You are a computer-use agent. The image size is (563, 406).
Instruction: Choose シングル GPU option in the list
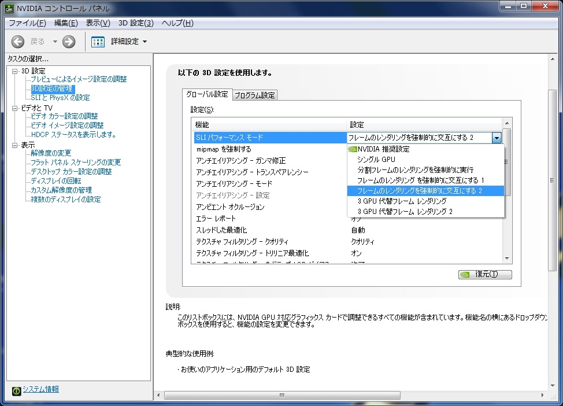click(x=425, y=160)
